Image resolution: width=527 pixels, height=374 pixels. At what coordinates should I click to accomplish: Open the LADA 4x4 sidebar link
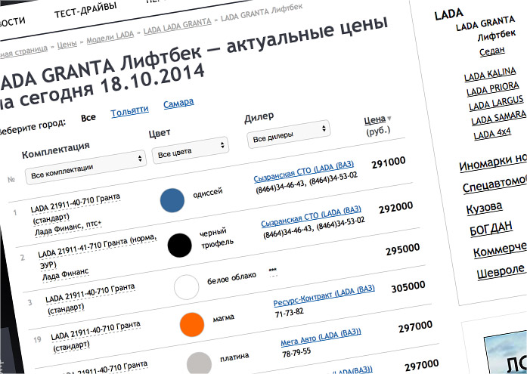[492, 134]
